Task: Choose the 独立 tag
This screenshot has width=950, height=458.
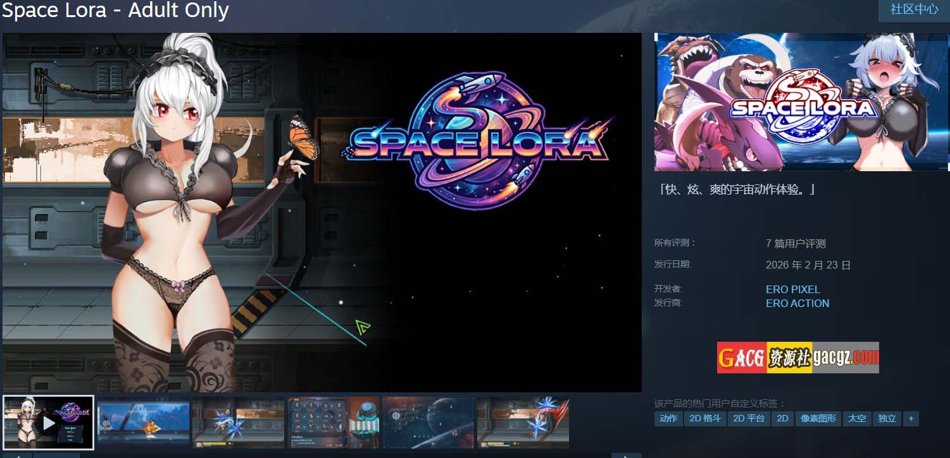Action: [x=887, y=418]
